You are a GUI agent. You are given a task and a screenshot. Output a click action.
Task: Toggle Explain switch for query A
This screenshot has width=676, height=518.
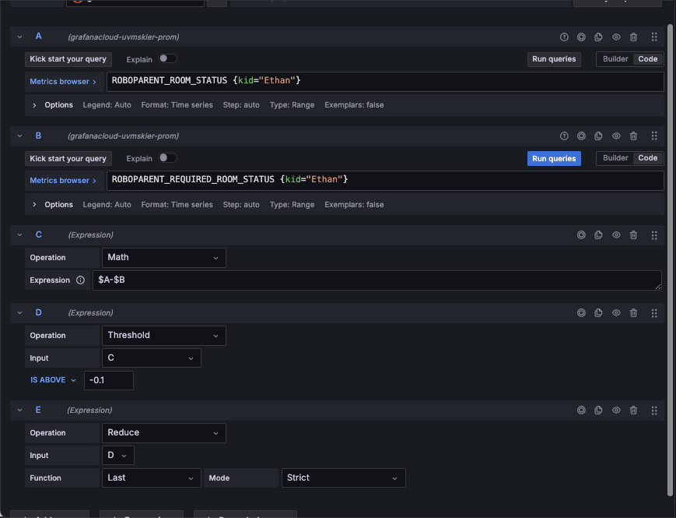167,58
